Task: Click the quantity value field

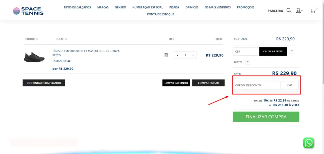Action: (x=185, y=55)
